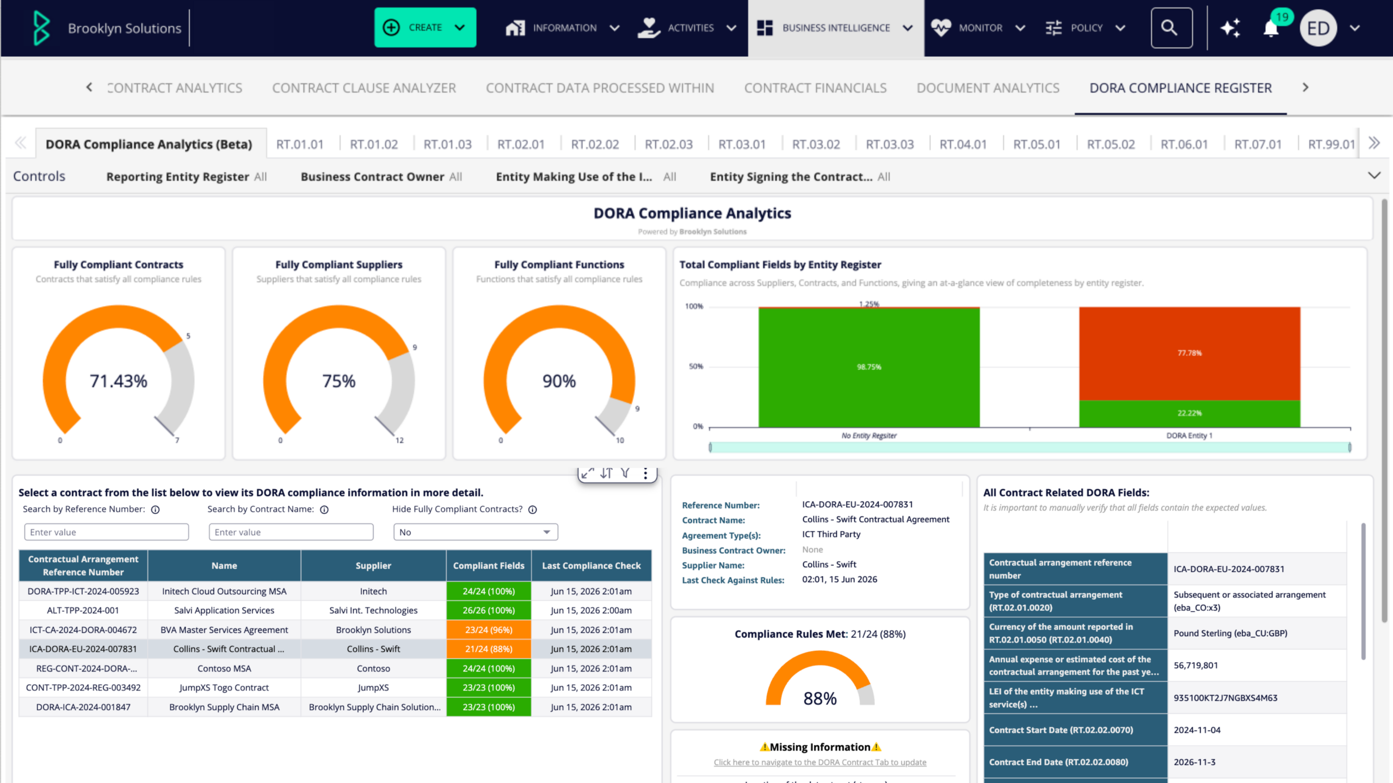
Task: Select the RT.05.02 sub-tab
Action: pos(1111,144)
